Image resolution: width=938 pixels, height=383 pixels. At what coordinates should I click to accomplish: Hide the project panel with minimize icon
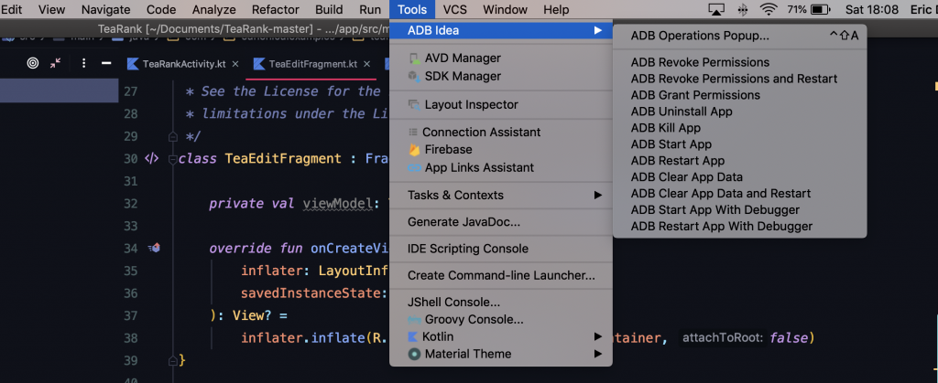coord(106,64)
